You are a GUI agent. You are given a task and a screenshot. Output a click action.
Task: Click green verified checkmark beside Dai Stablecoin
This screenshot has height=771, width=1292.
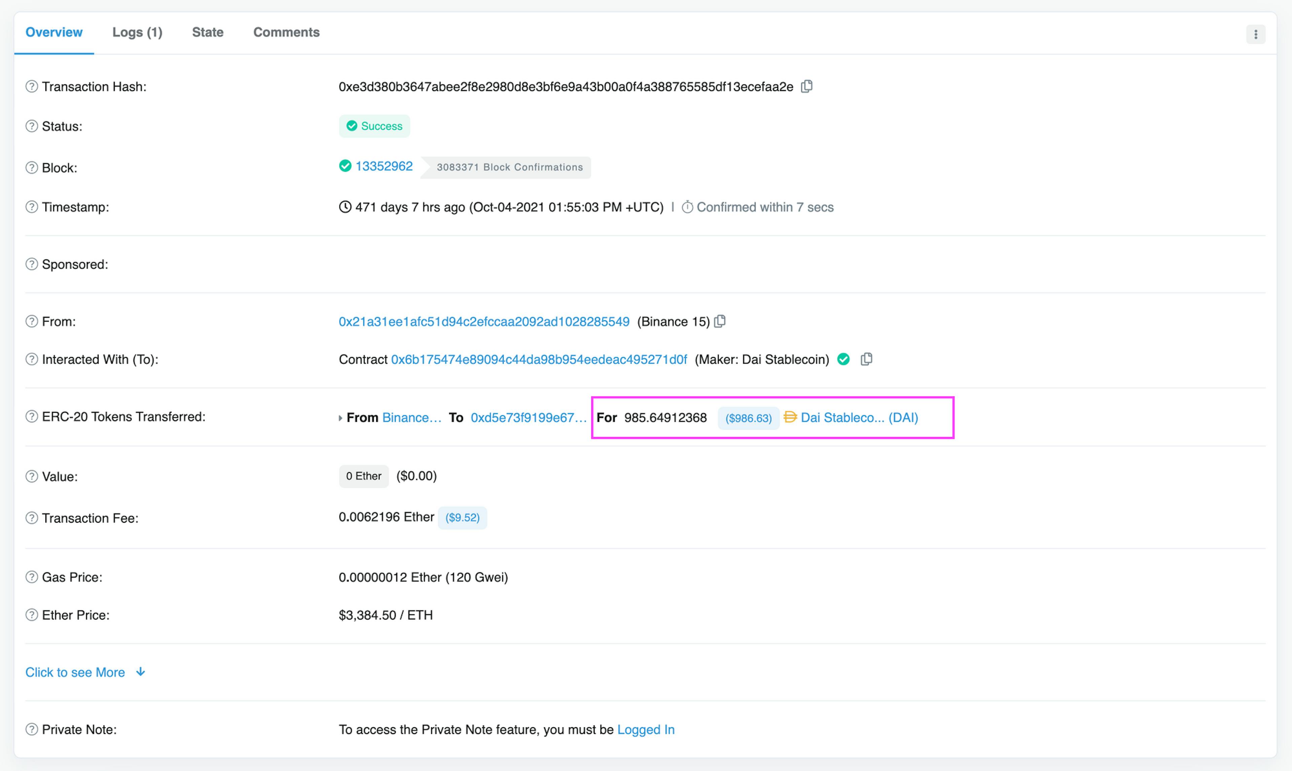point(843,359)
